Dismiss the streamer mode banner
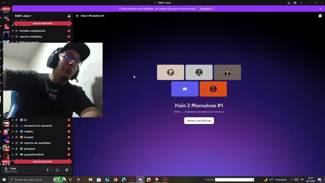The height and width of the screenshot is (183, 325). [320, 9]
